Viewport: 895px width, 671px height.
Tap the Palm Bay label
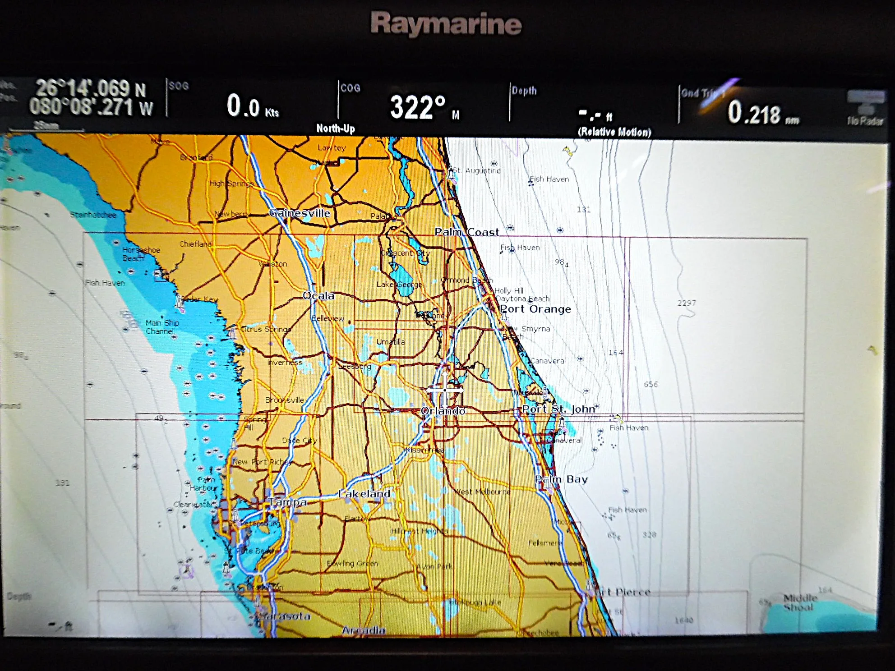pos(561,479)
